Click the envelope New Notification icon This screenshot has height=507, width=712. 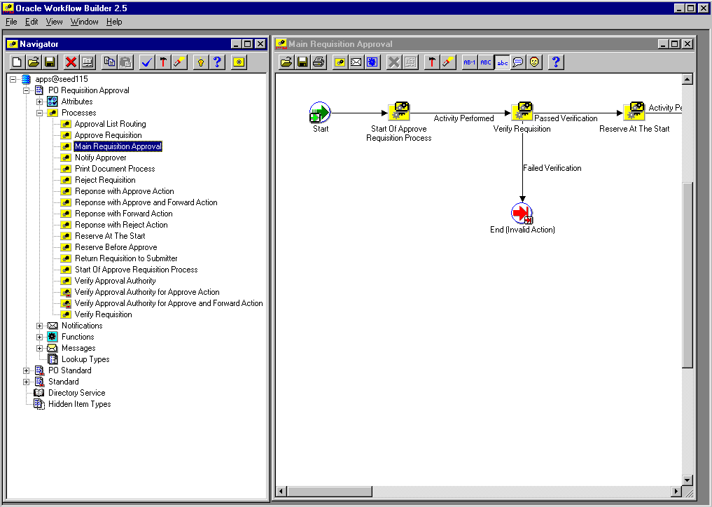pyautogui.click(x=356, y=62)
